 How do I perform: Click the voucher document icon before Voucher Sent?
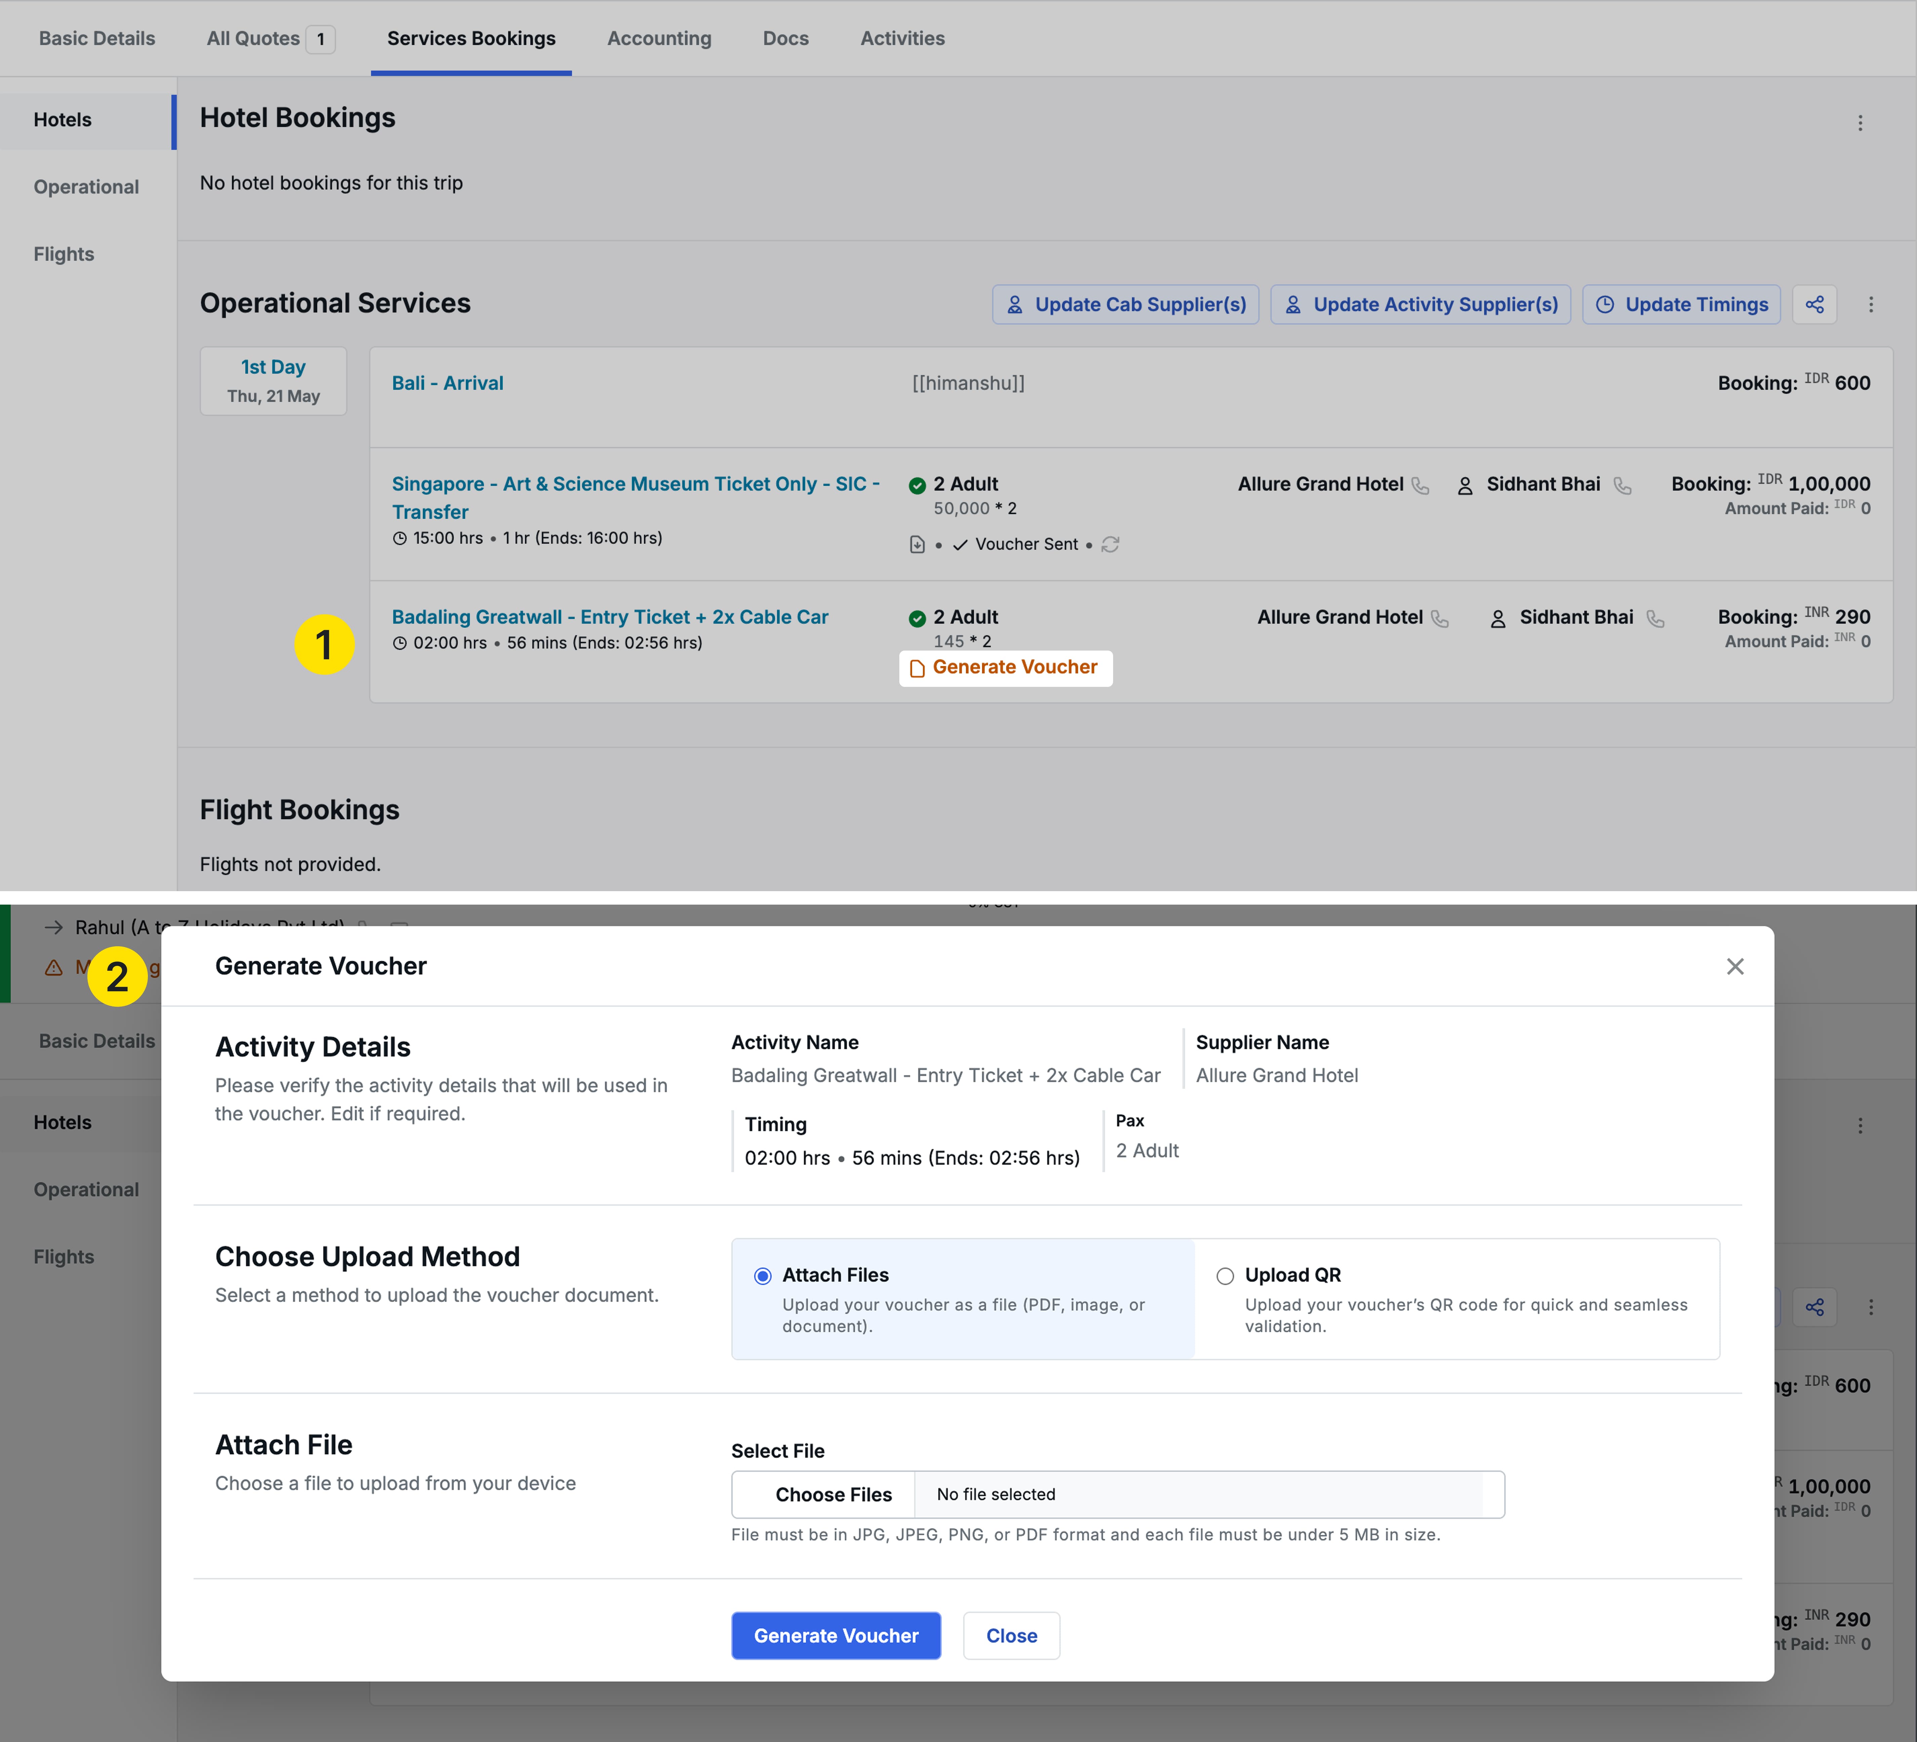pos(917,544)
